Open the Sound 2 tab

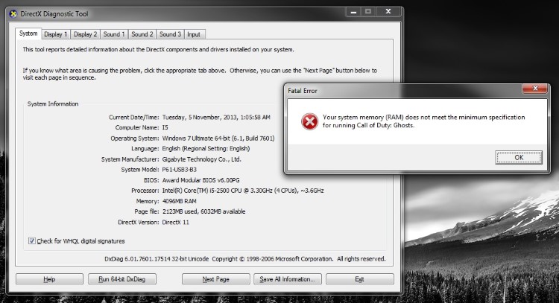[142, 34]
